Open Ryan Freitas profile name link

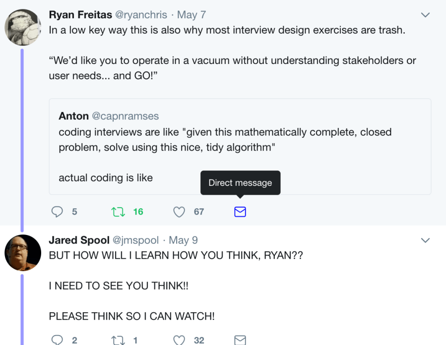coord(80,15)
